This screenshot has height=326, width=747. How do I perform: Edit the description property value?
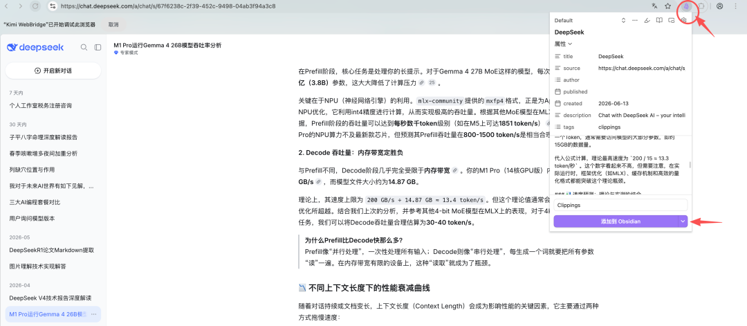(643, 116)
